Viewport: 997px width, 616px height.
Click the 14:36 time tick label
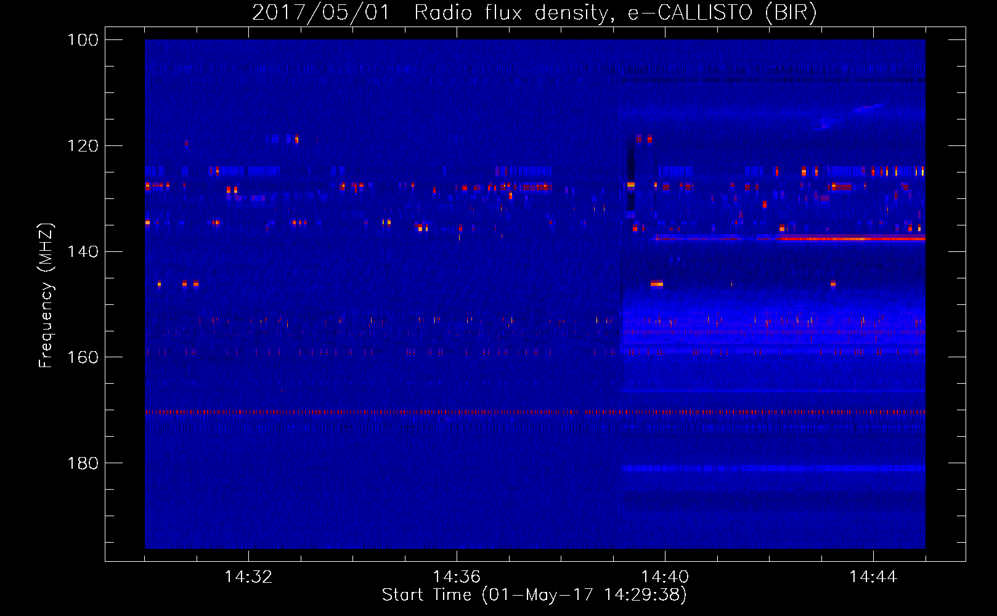pos(457,577)
